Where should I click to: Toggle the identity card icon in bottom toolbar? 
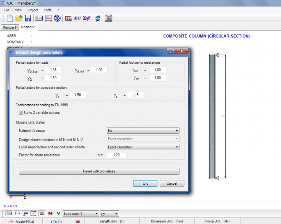[x=9, y=213]
